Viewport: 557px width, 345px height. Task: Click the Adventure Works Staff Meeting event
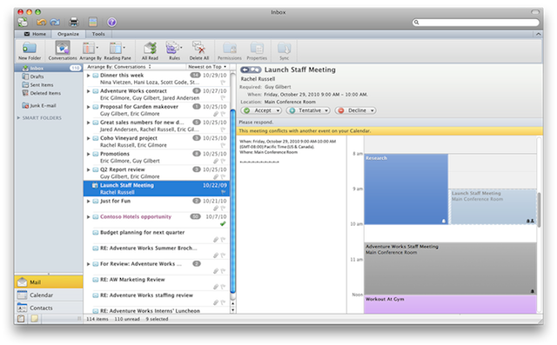pos(450,269)
